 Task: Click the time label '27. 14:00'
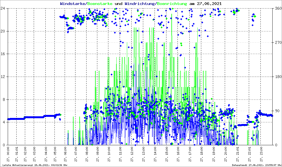click(155, 154)
